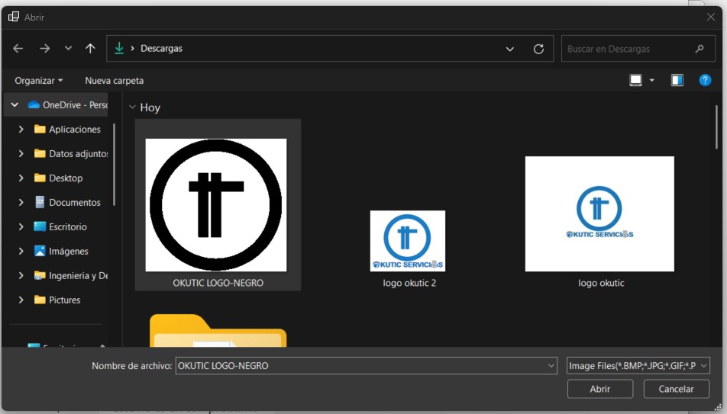727x414 pixels.
Task: Click the blue help question mark icon
Action: tap(705, 80)
